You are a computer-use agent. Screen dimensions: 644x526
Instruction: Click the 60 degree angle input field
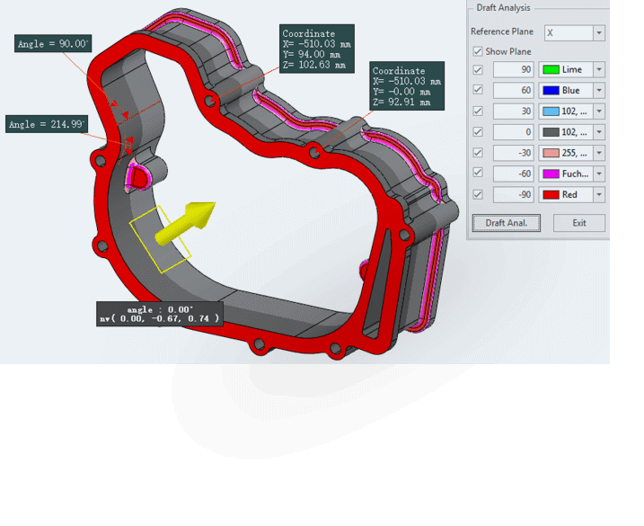click(514, 91)
